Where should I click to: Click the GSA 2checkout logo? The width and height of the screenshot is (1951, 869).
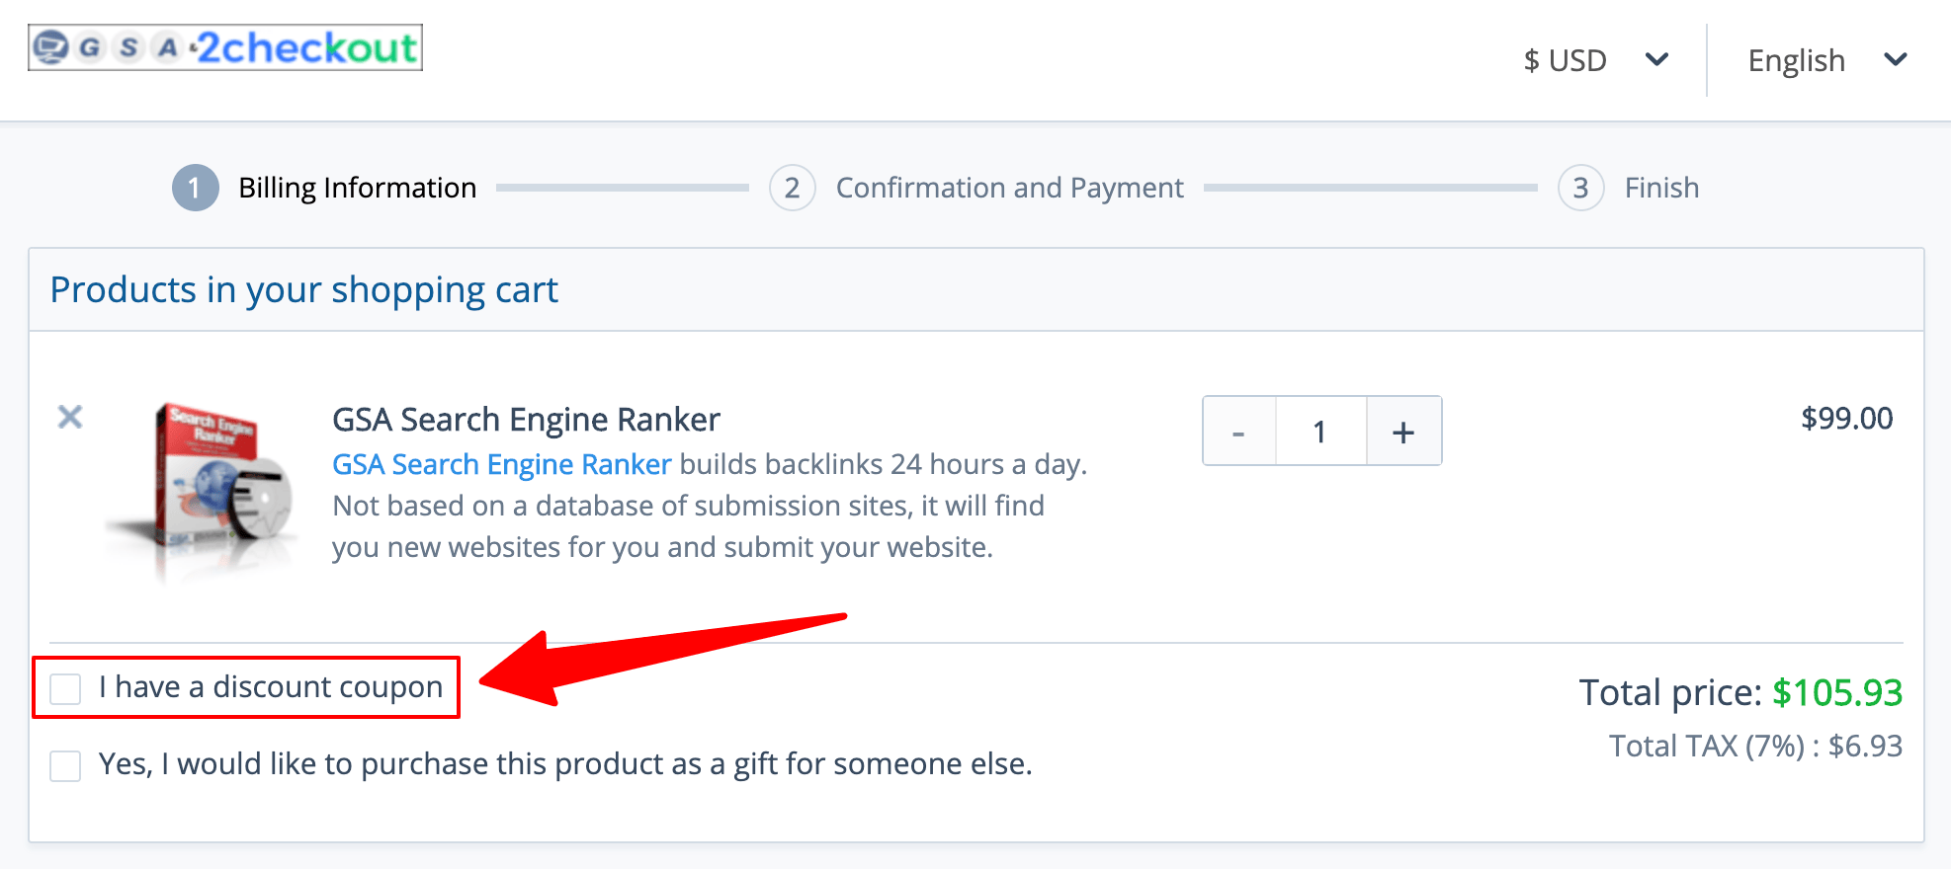click(x=225, y=47)
